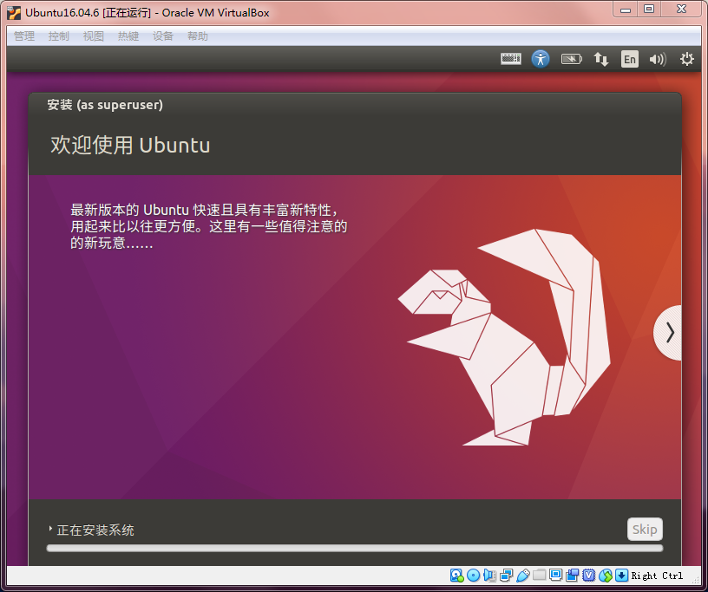Click the battery status indicator
Screen dimensions: 708x592
571,59
